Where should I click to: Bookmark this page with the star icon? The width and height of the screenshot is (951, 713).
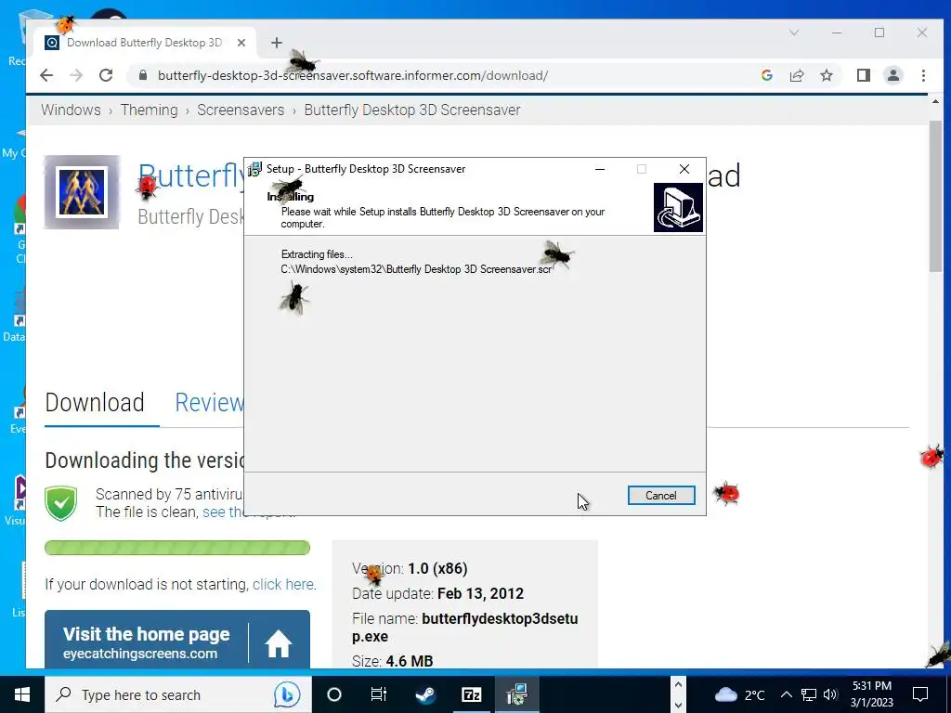[x=826, y=75]
